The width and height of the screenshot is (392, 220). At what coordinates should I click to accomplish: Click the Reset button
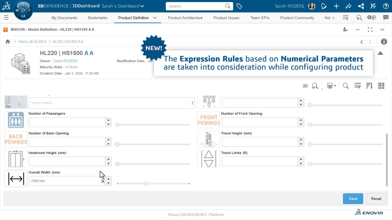376,198
